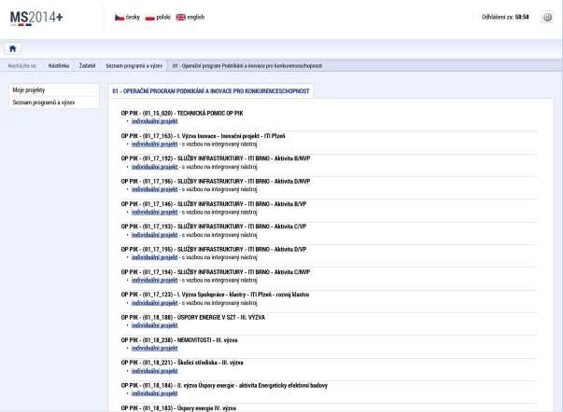Click heading 01_17_163 I. Výzva Inovace
This screenshot has width=563, height=412.
coord(203,136)
